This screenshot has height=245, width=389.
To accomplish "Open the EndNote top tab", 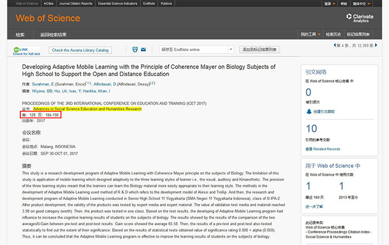I will (x=149, y=3).
